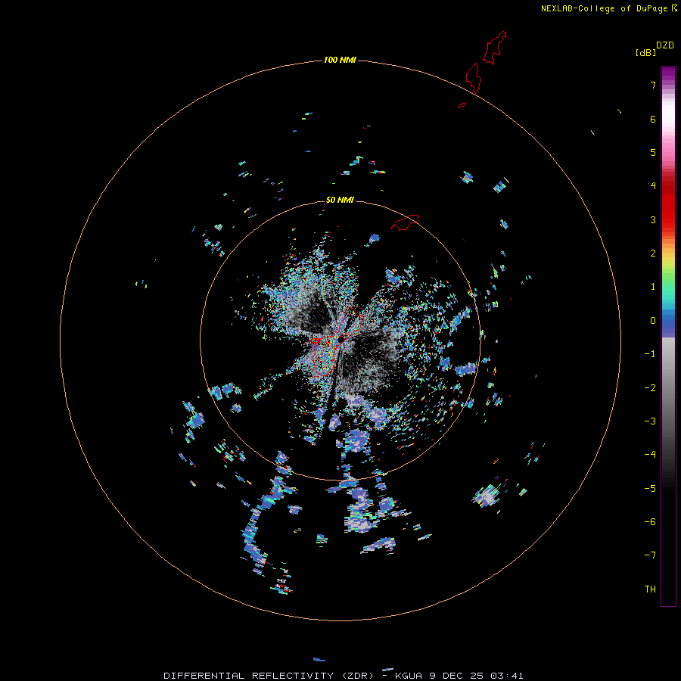The image size is (681, 681).
Task: Click the scale value -1 label
Action: tap(650, 354)
